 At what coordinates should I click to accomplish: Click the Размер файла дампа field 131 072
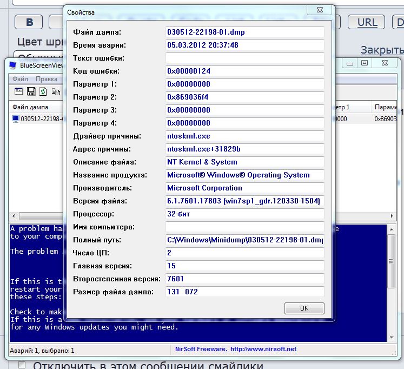tap(245, 292)
